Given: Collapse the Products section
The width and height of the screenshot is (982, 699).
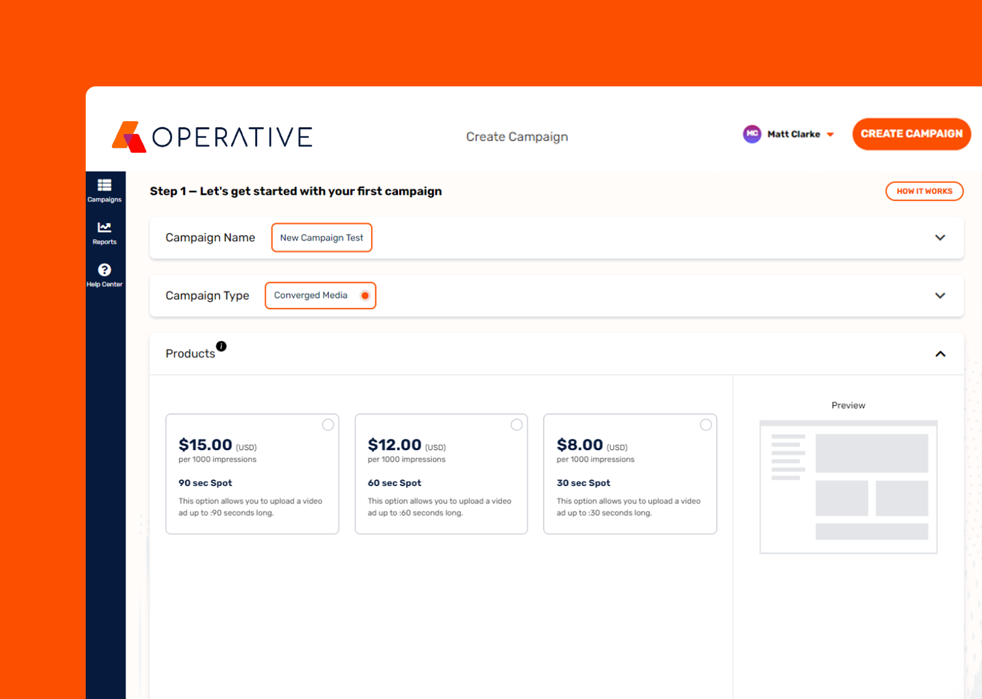Looking at the screenshot, I should [940, 354].
